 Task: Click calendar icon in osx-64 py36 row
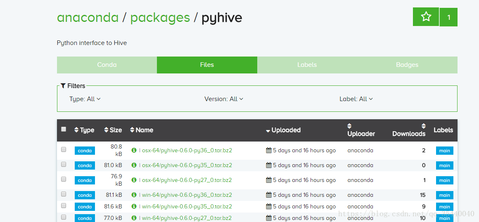(x=269, y=150)
